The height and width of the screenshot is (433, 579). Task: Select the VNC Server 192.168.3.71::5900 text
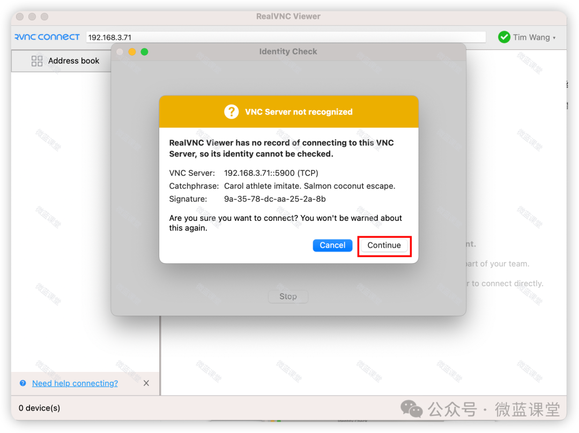[x=271, y=173]
